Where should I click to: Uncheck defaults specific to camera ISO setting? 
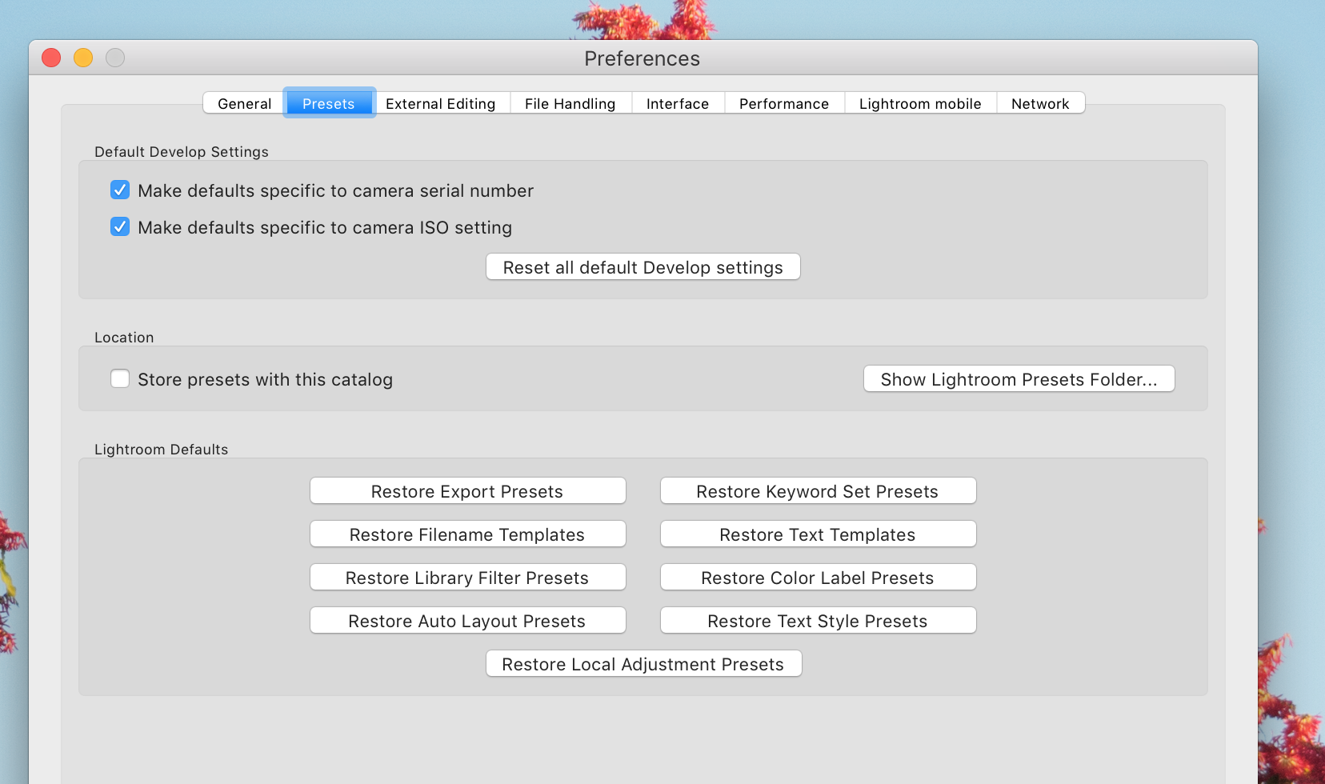[120, 226]
